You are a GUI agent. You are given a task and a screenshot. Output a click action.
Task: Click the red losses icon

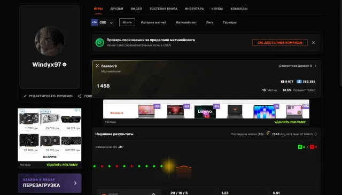(312, 147)
